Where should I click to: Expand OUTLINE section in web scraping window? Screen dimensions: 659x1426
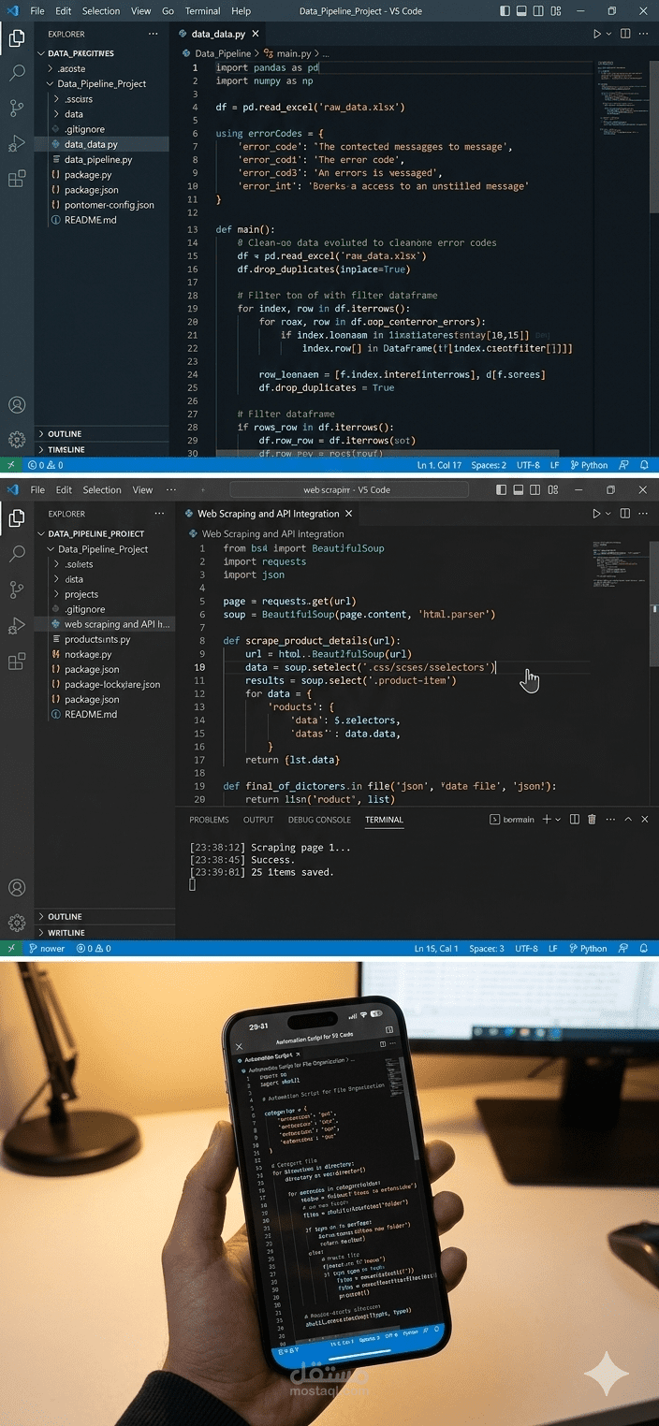point(105,917)
